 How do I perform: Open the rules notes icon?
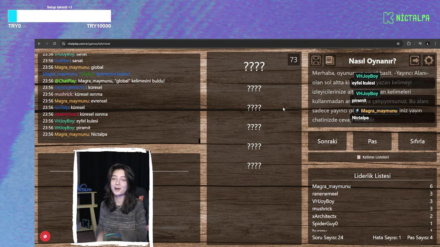pos(330,61)
